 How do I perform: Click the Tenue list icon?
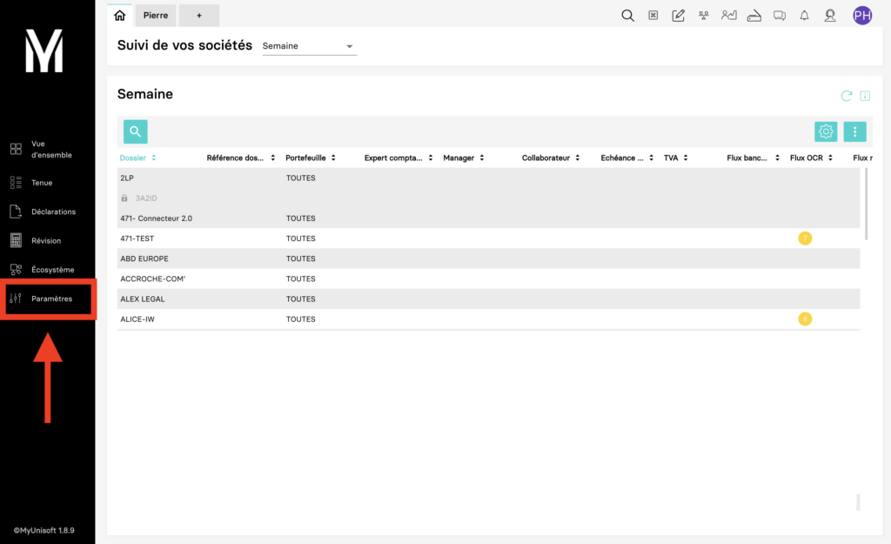click(x=16, y=183)
